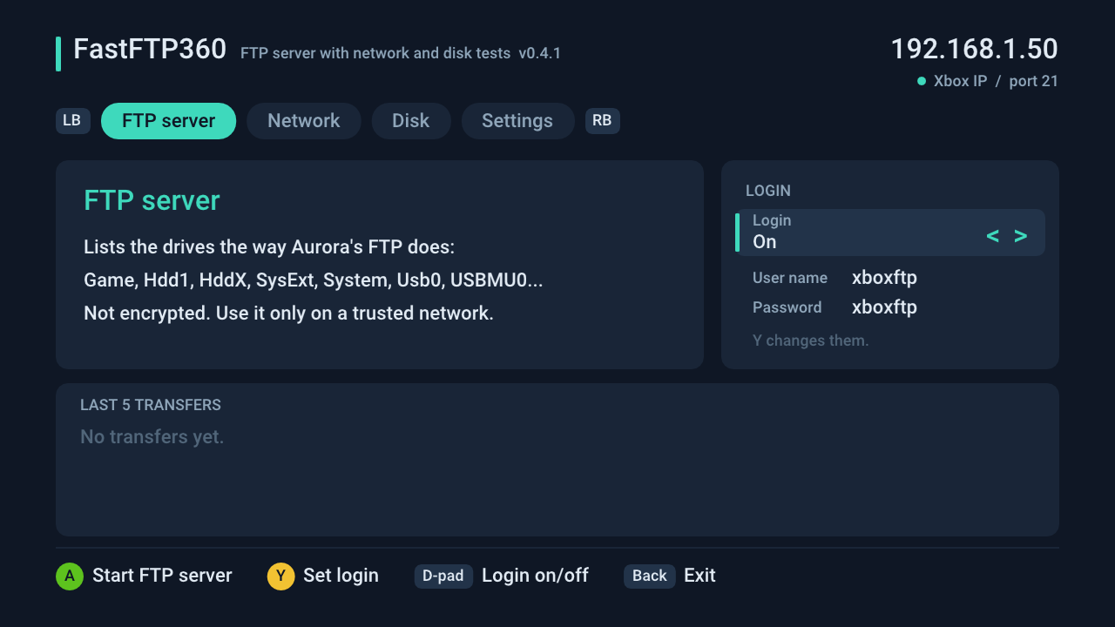Image resolution: width=1115 pixels, height=627 pixels.
Task: Click the Not encrypted warning line
Action: 288,313
